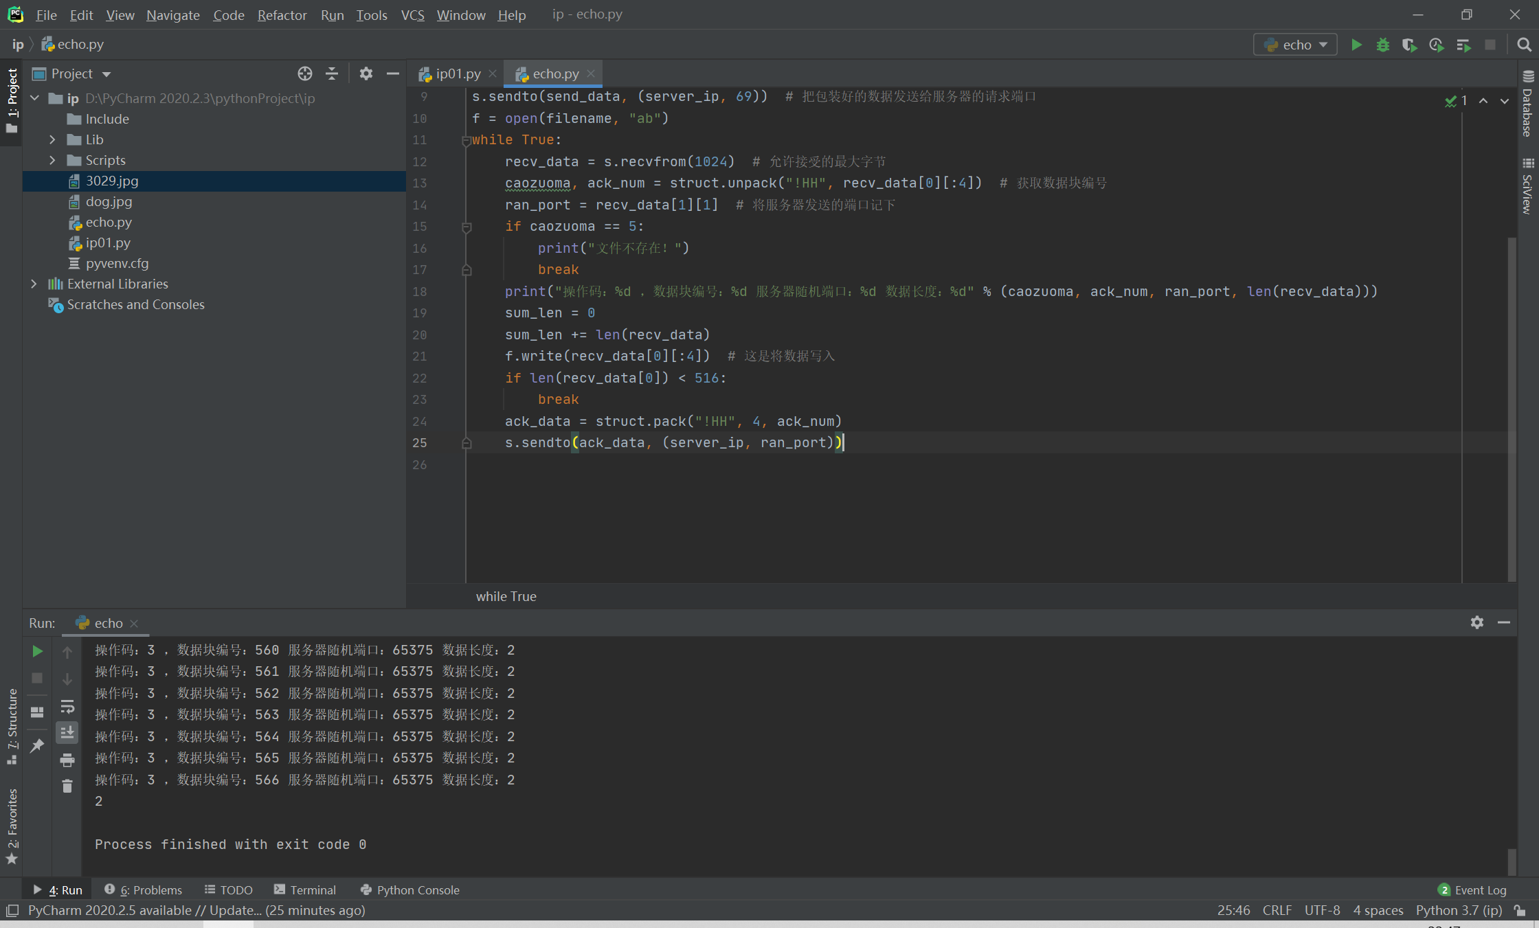The height and width of the screenshot is (928, 1539).
Task: Collapse the ip project root folder
Action: [34, 98]
